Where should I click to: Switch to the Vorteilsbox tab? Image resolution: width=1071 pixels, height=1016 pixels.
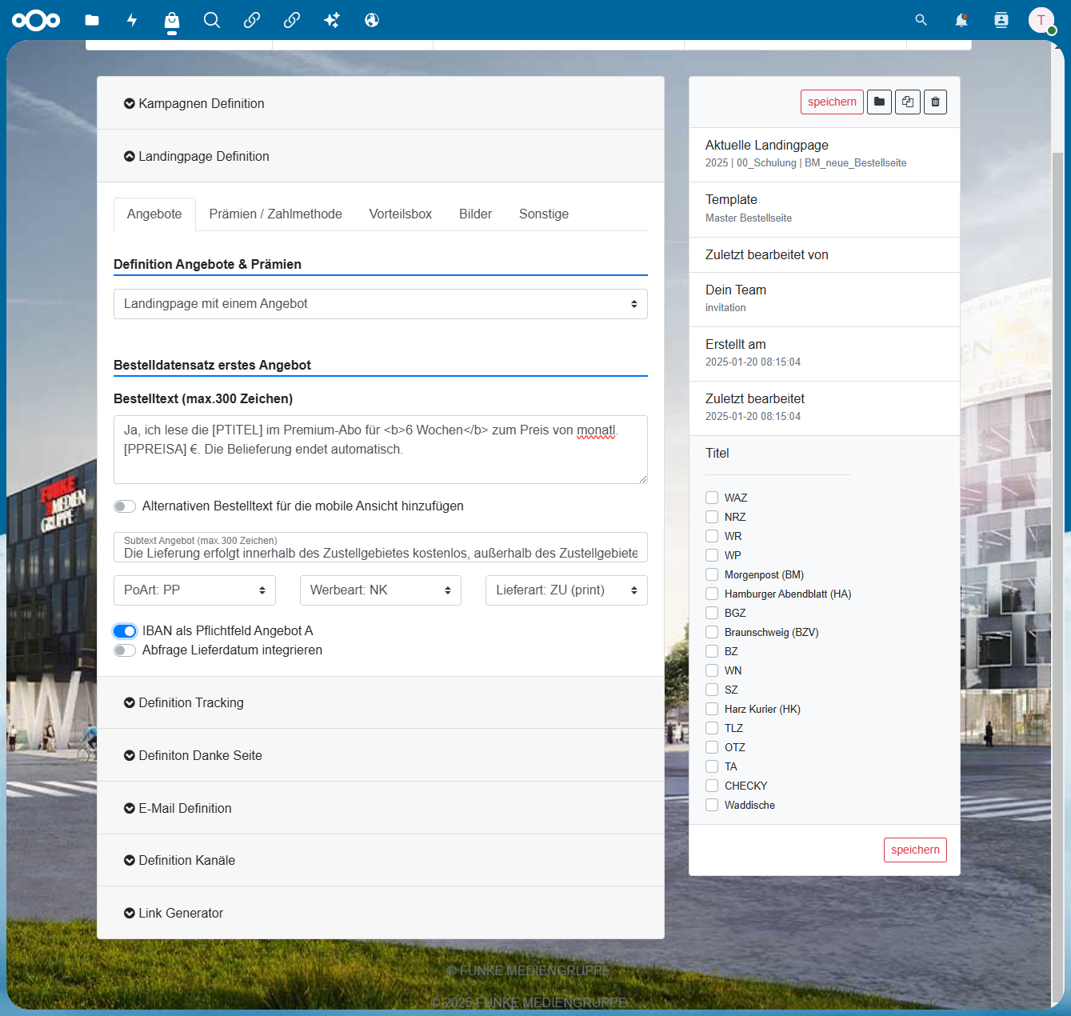pos(401,214)
